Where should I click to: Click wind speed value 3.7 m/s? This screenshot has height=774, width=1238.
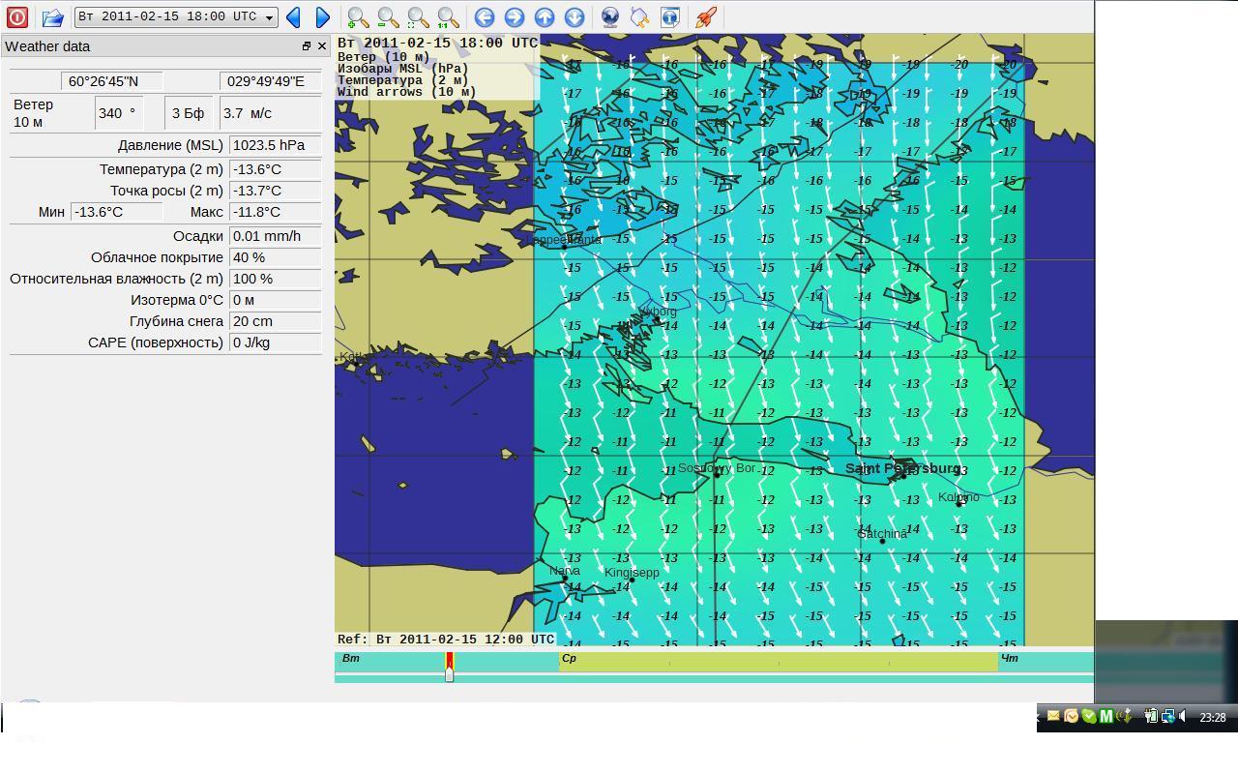[x=270, y=113]
